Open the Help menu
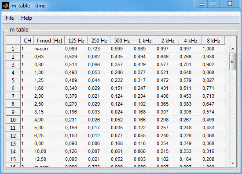Viewport: 242px width, 174px height. click(26, 18)
